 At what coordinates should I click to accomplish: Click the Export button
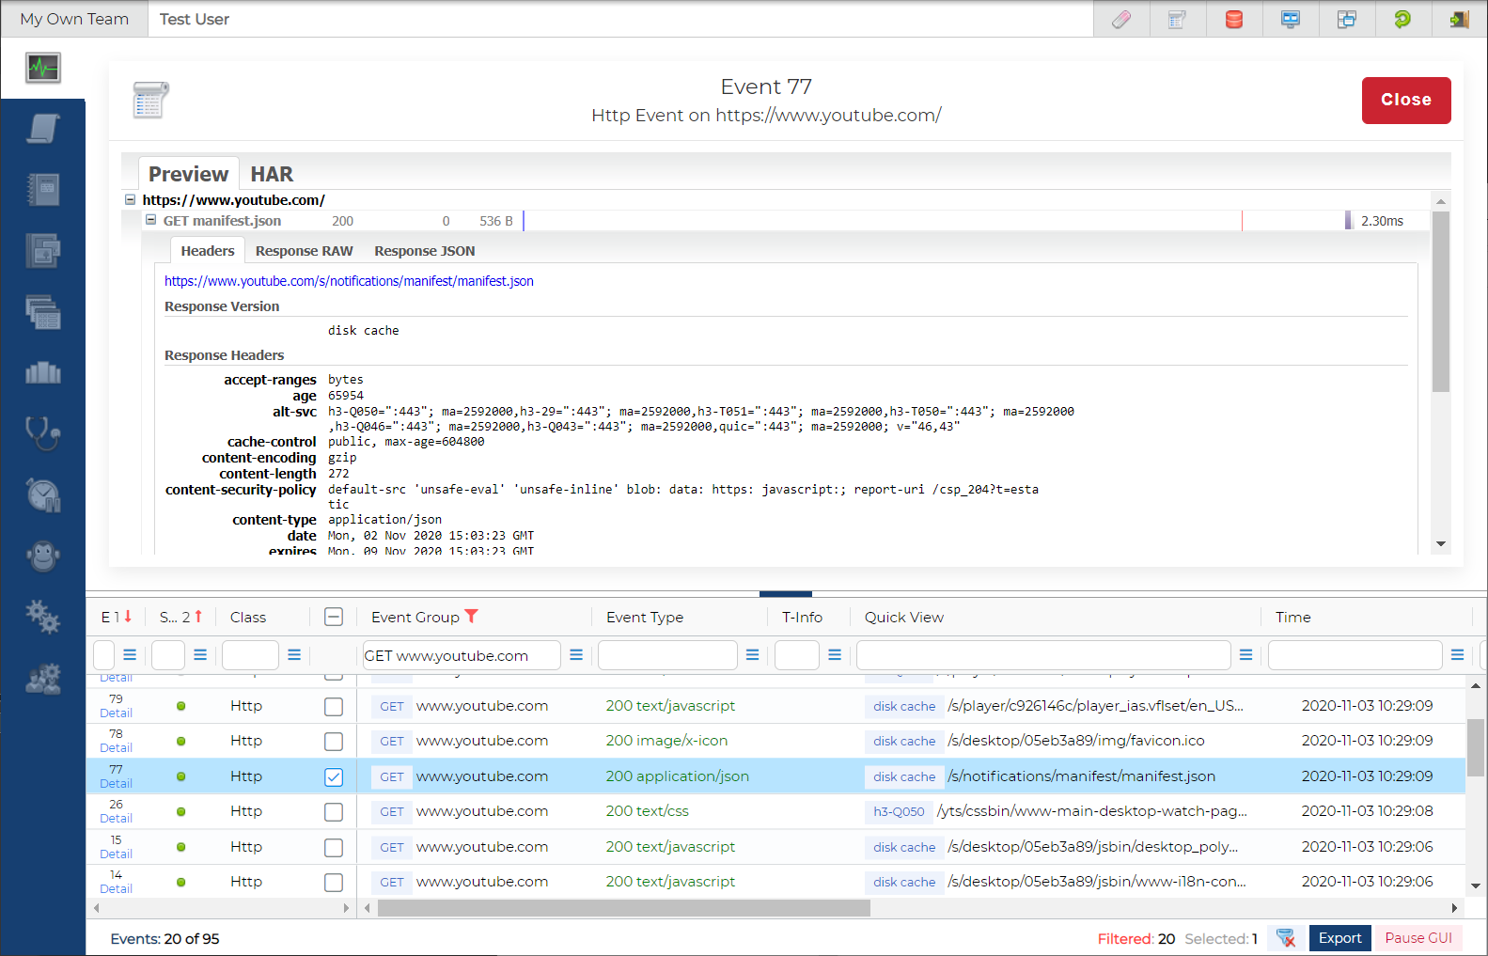coord(1339,938)
